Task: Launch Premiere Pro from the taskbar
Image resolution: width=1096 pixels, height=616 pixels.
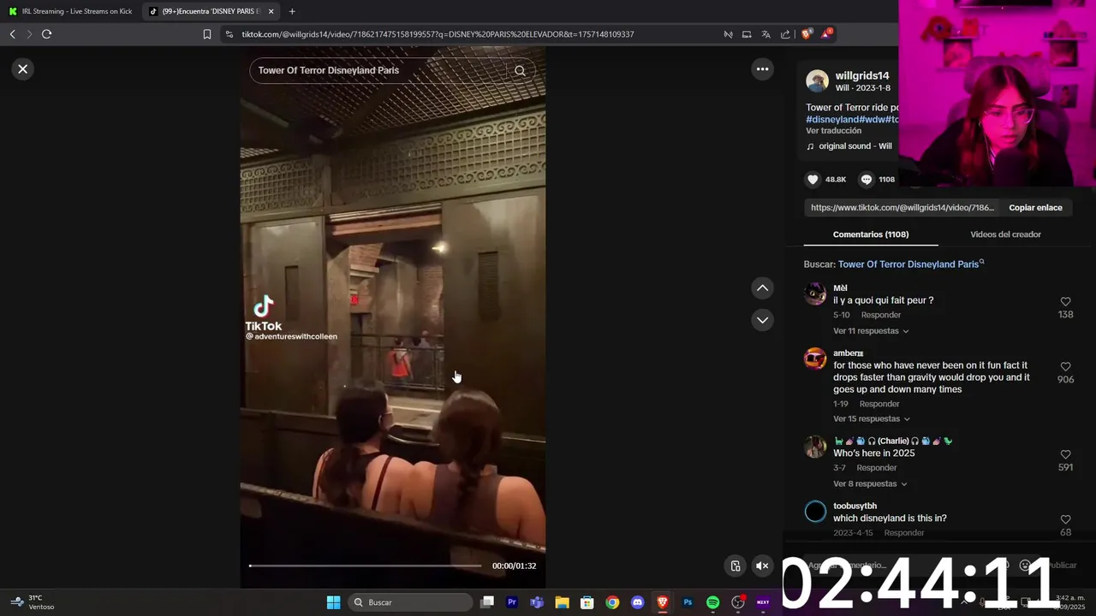Action: point(512,602)
